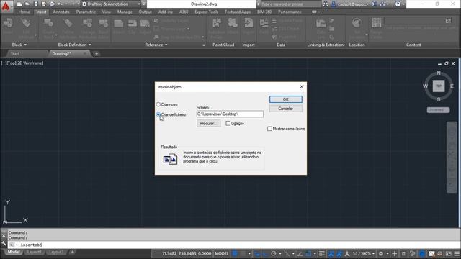This screenshot has height=259, width=461.
Task: Switch to the Annotate ribbon tab
Action: coord(61,12)
